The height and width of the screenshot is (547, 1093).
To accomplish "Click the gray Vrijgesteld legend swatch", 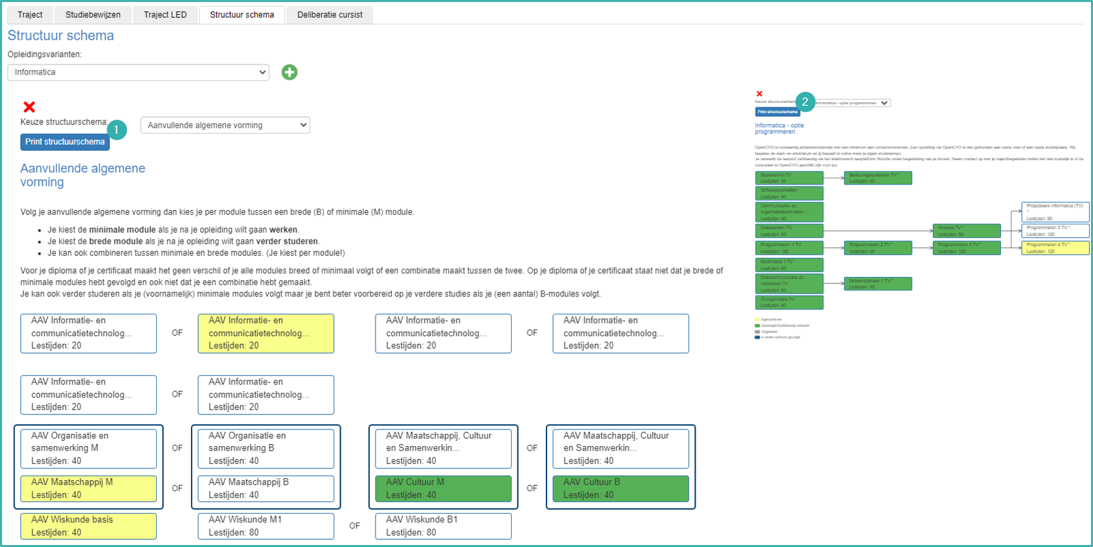I will [757, 331].
